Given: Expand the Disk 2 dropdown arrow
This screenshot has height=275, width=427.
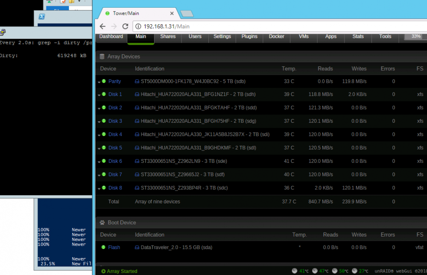Looking at the screenshot, I should pyautogui.click(x=99, y=109).
